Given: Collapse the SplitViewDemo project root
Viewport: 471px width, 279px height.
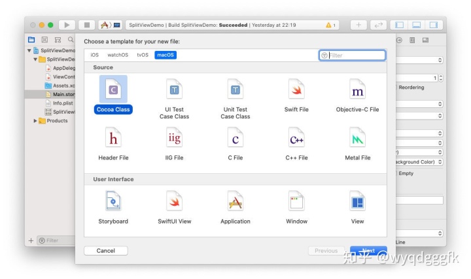Looking at the screenshot, I should click(x=29, y=50).
